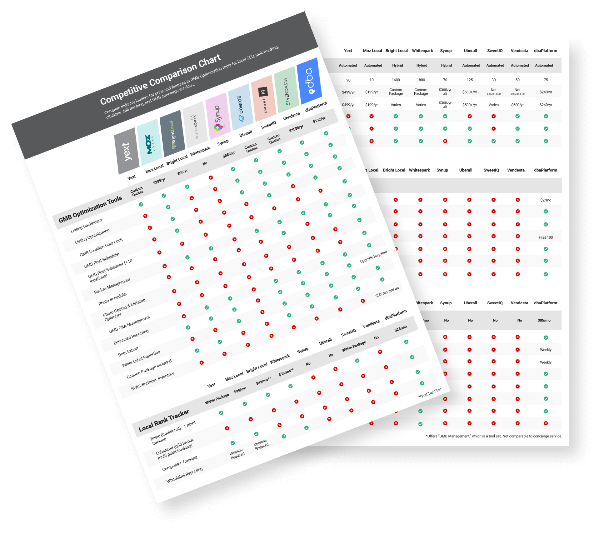
Task: Click "Basic (traditional) - 1 point tracking" label
Action: (173, 433)
